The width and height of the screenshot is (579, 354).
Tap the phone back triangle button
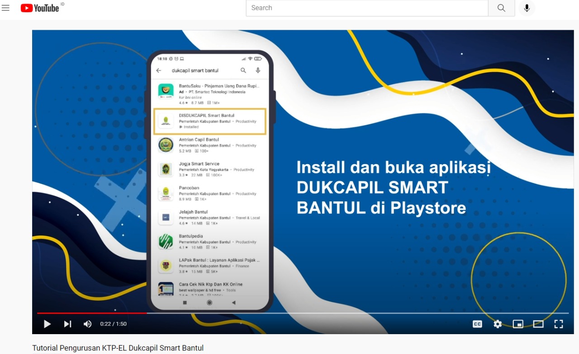(233, 303)
